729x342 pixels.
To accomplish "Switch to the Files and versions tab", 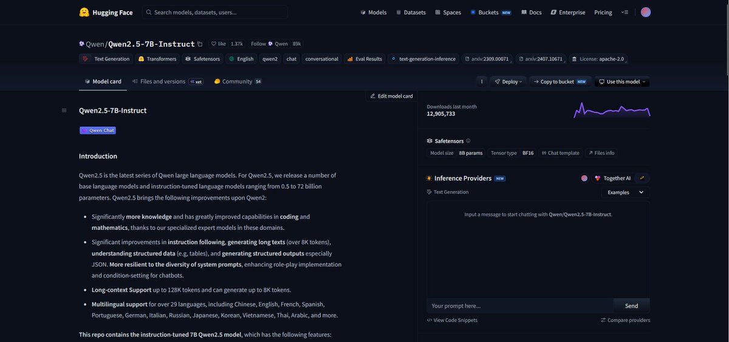I will 159,81.
